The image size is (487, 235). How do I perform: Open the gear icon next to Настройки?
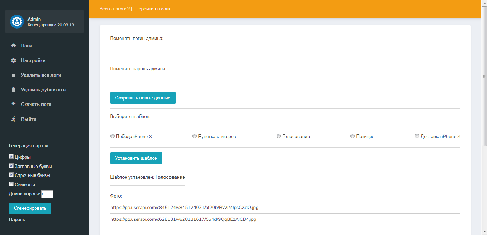14,61
